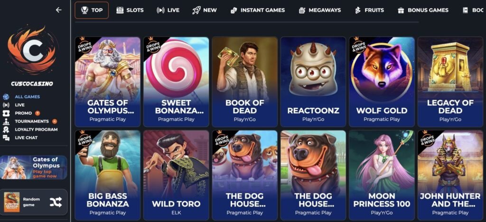486x222 pixels.
Task: Click the CuscoCasino flame logo
Action: (x=32, y=51)
